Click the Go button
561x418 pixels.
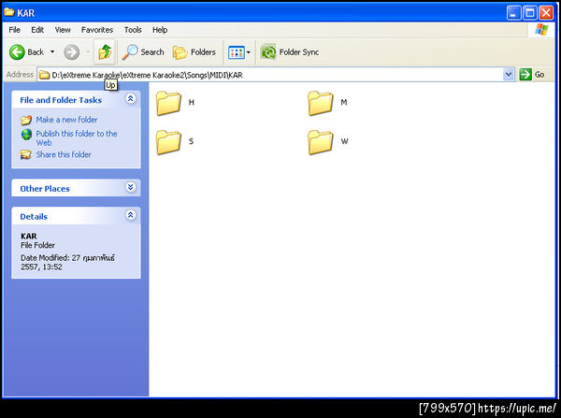532,75
